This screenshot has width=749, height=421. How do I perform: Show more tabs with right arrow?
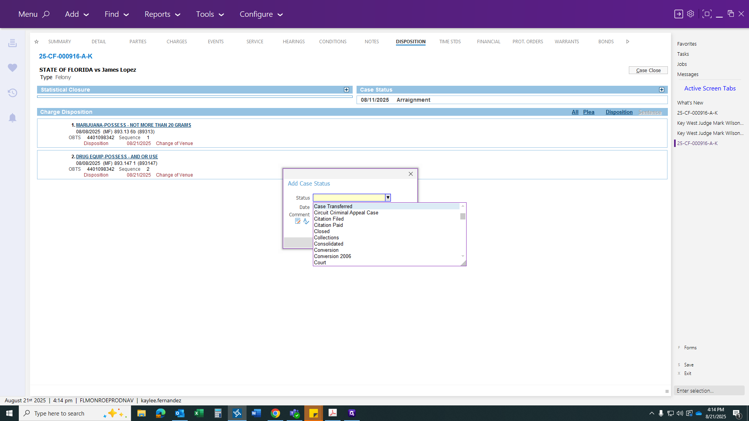pyautogui.click(x=628, y=42)
